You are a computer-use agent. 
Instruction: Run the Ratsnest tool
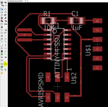(x=2, y=64)
